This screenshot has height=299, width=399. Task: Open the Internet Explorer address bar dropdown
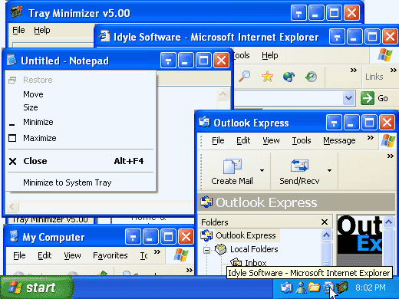pyautogui.click(x=348, y=98)
